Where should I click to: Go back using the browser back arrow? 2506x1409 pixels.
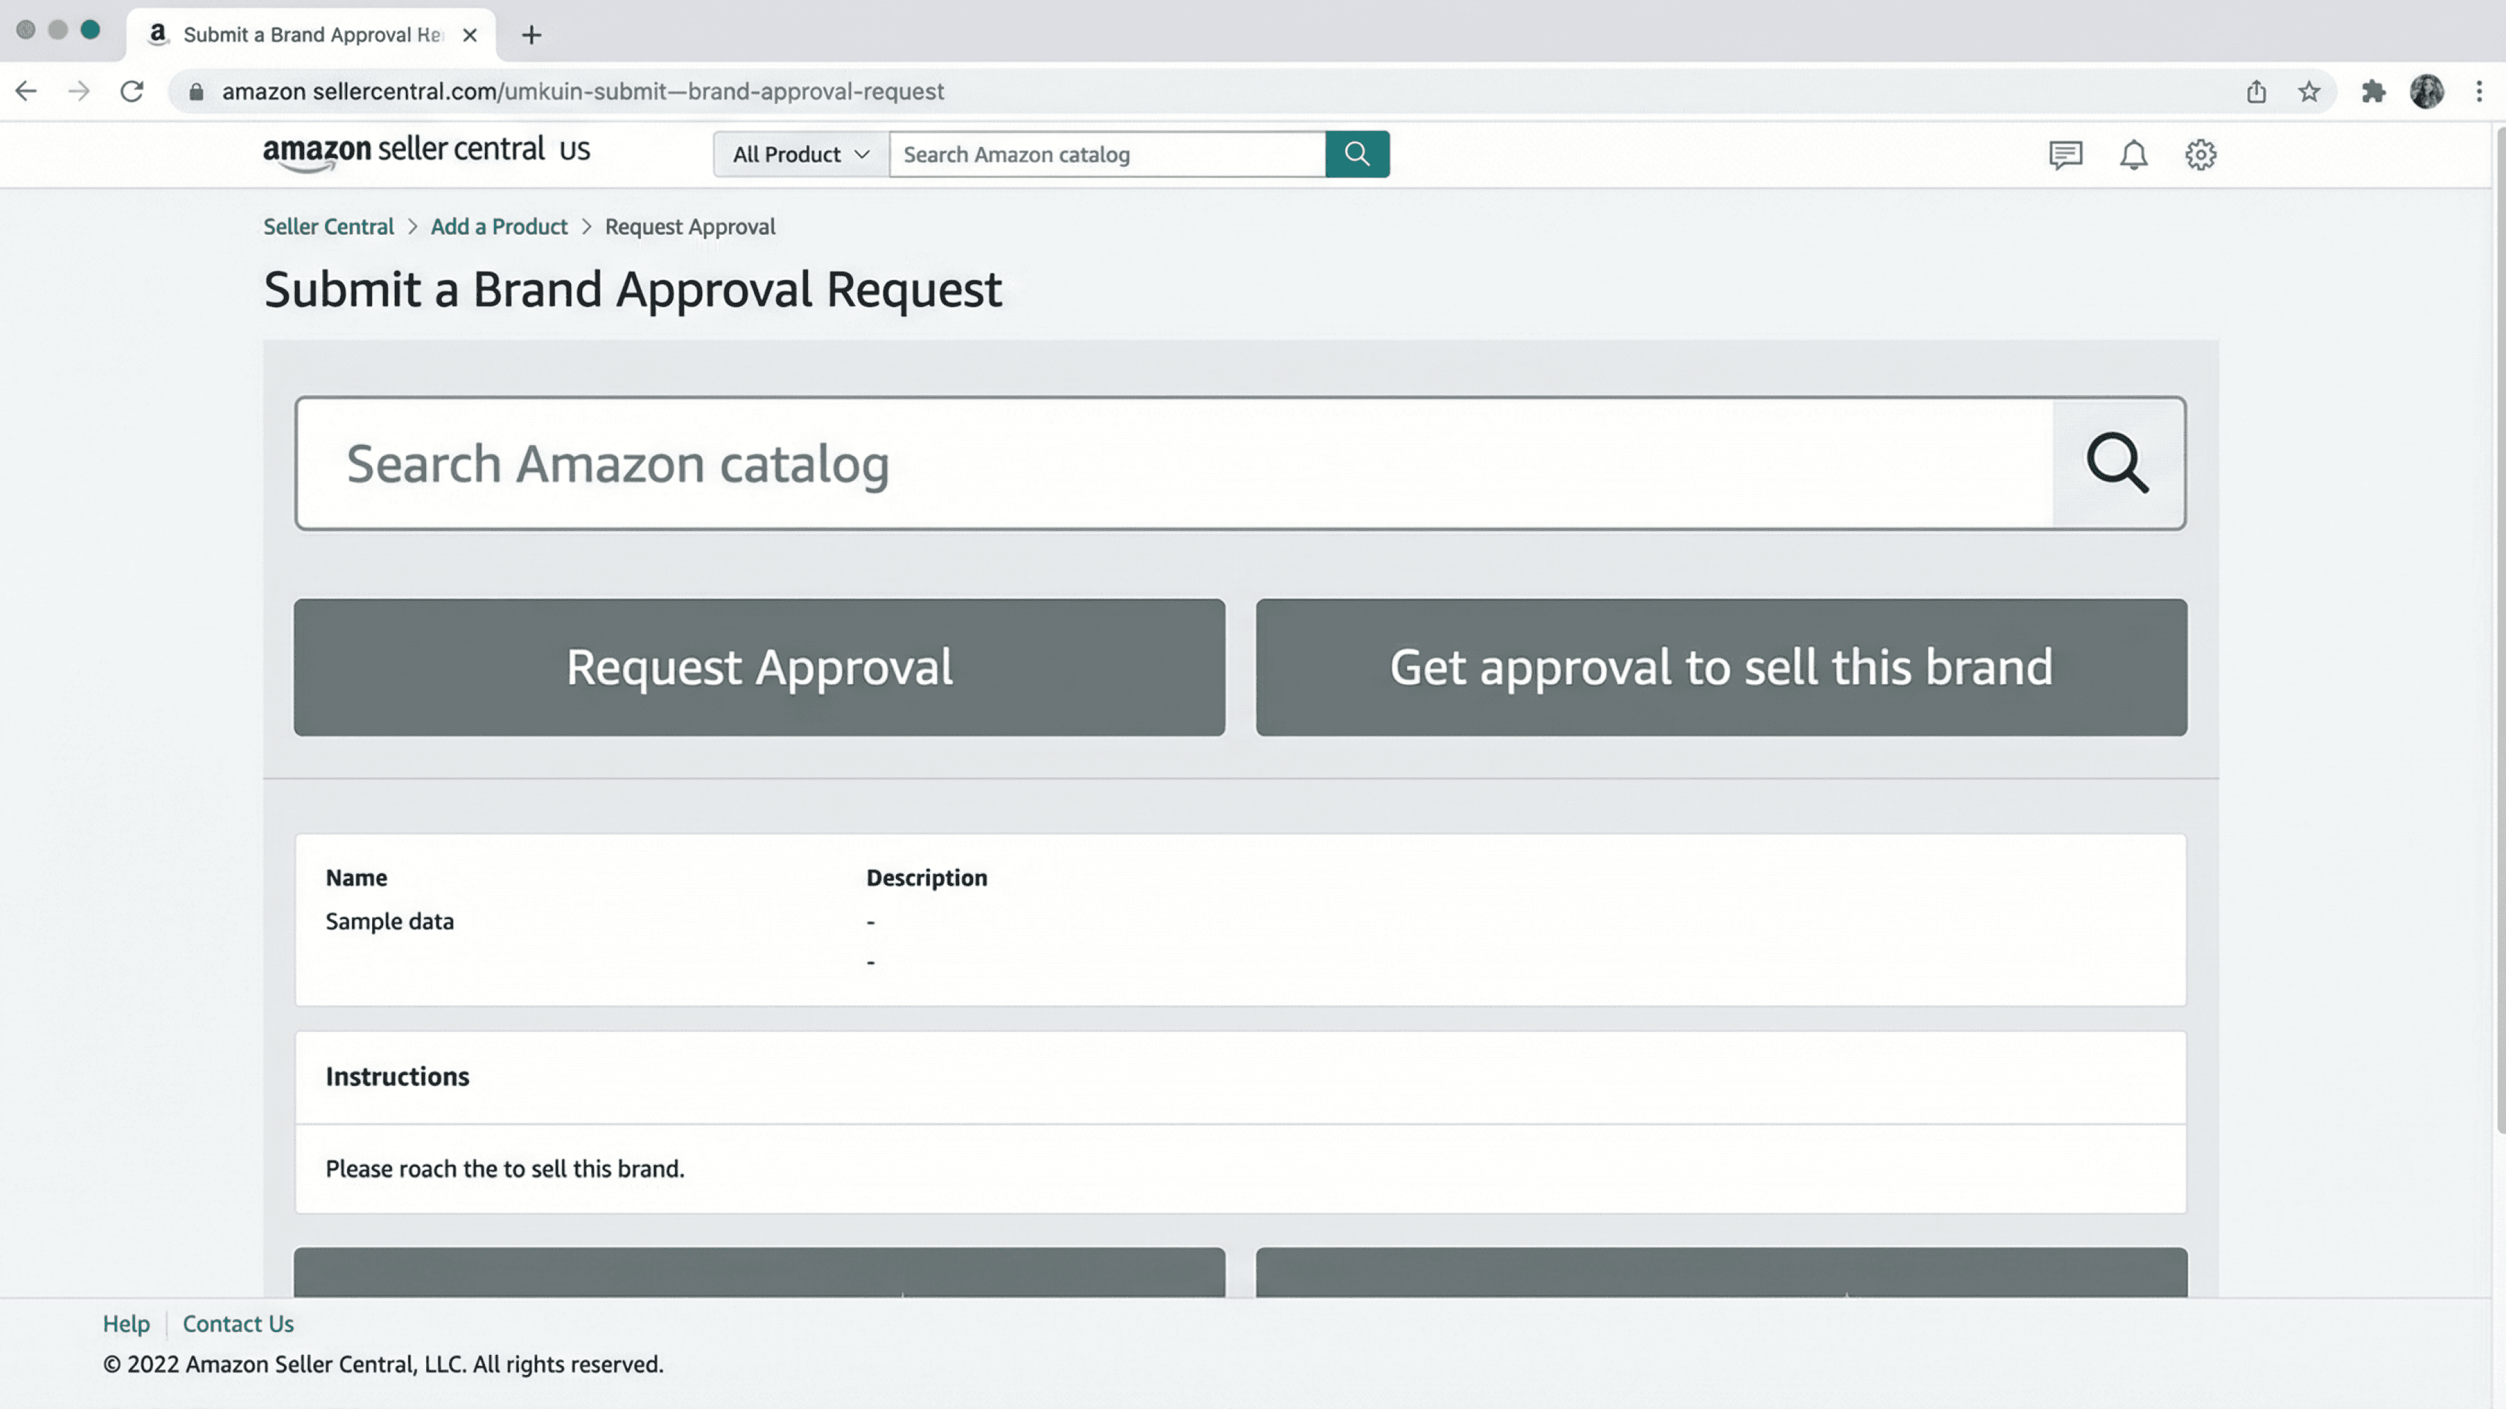[x=26, y=91]
